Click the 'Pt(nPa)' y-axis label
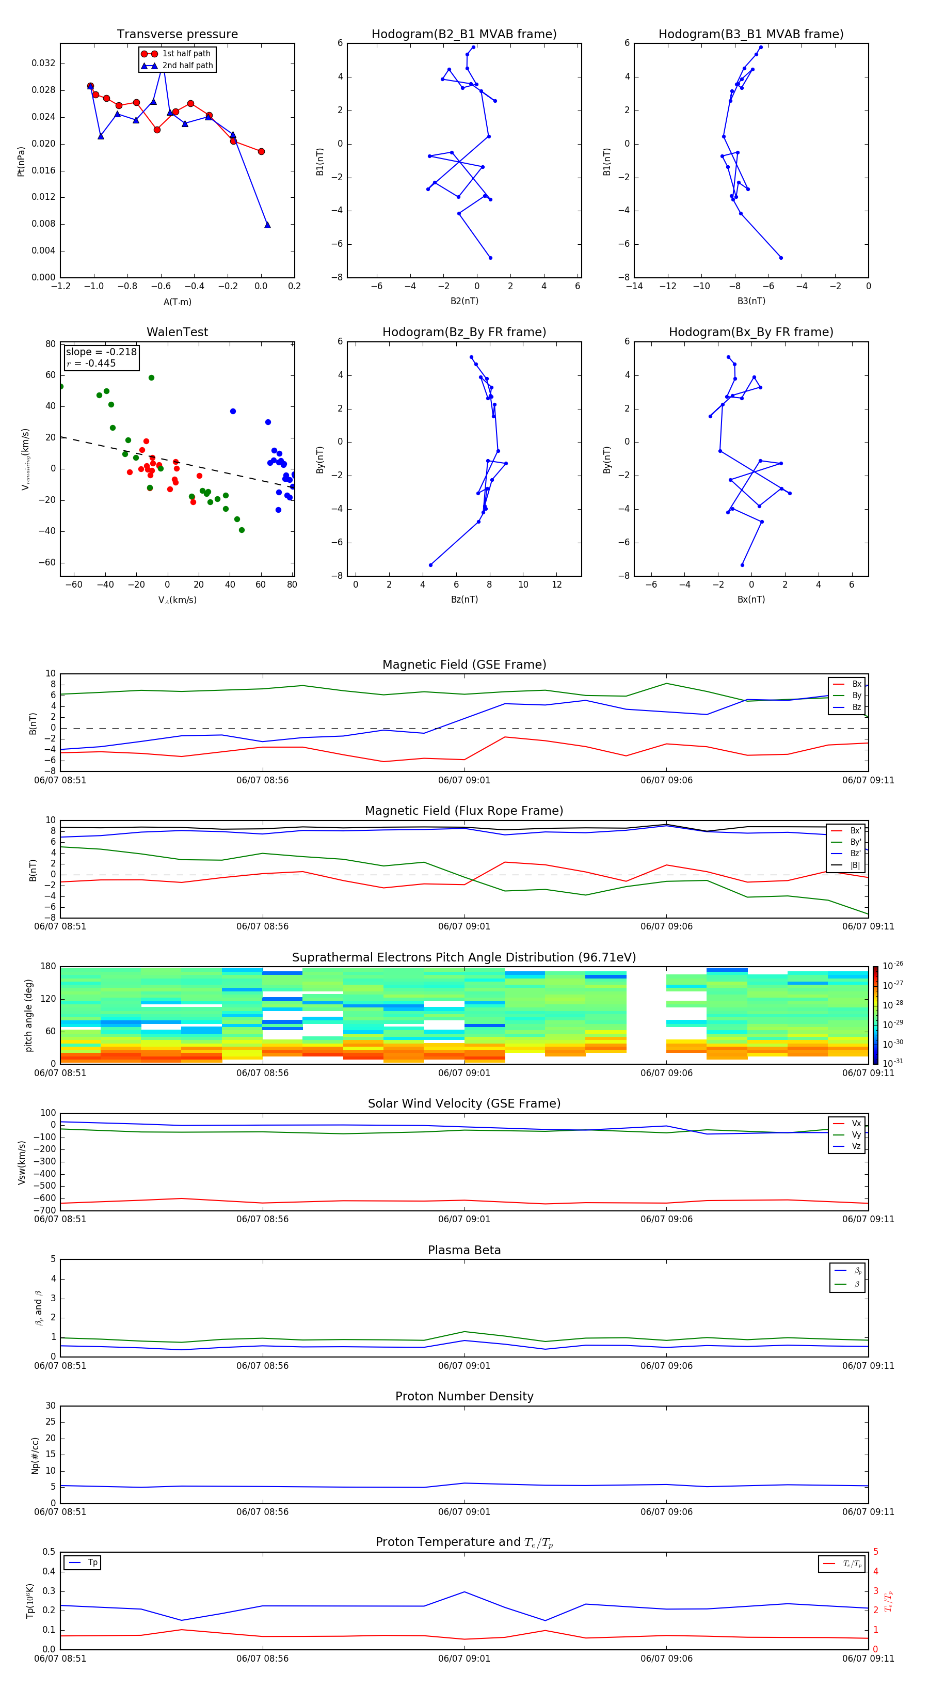Viewport: 929px width, 1704px height. [21, 162]
